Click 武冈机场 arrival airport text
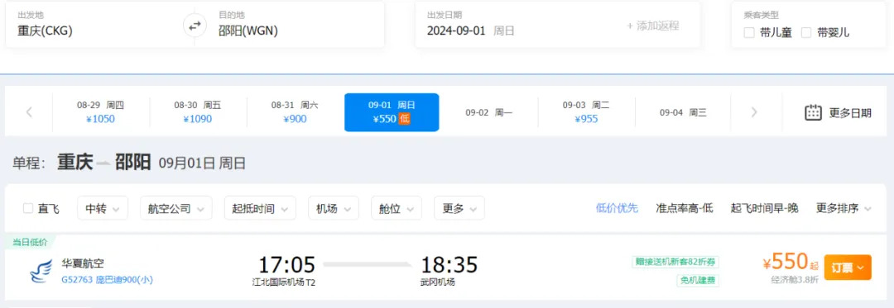 click(x=437, y=282)
